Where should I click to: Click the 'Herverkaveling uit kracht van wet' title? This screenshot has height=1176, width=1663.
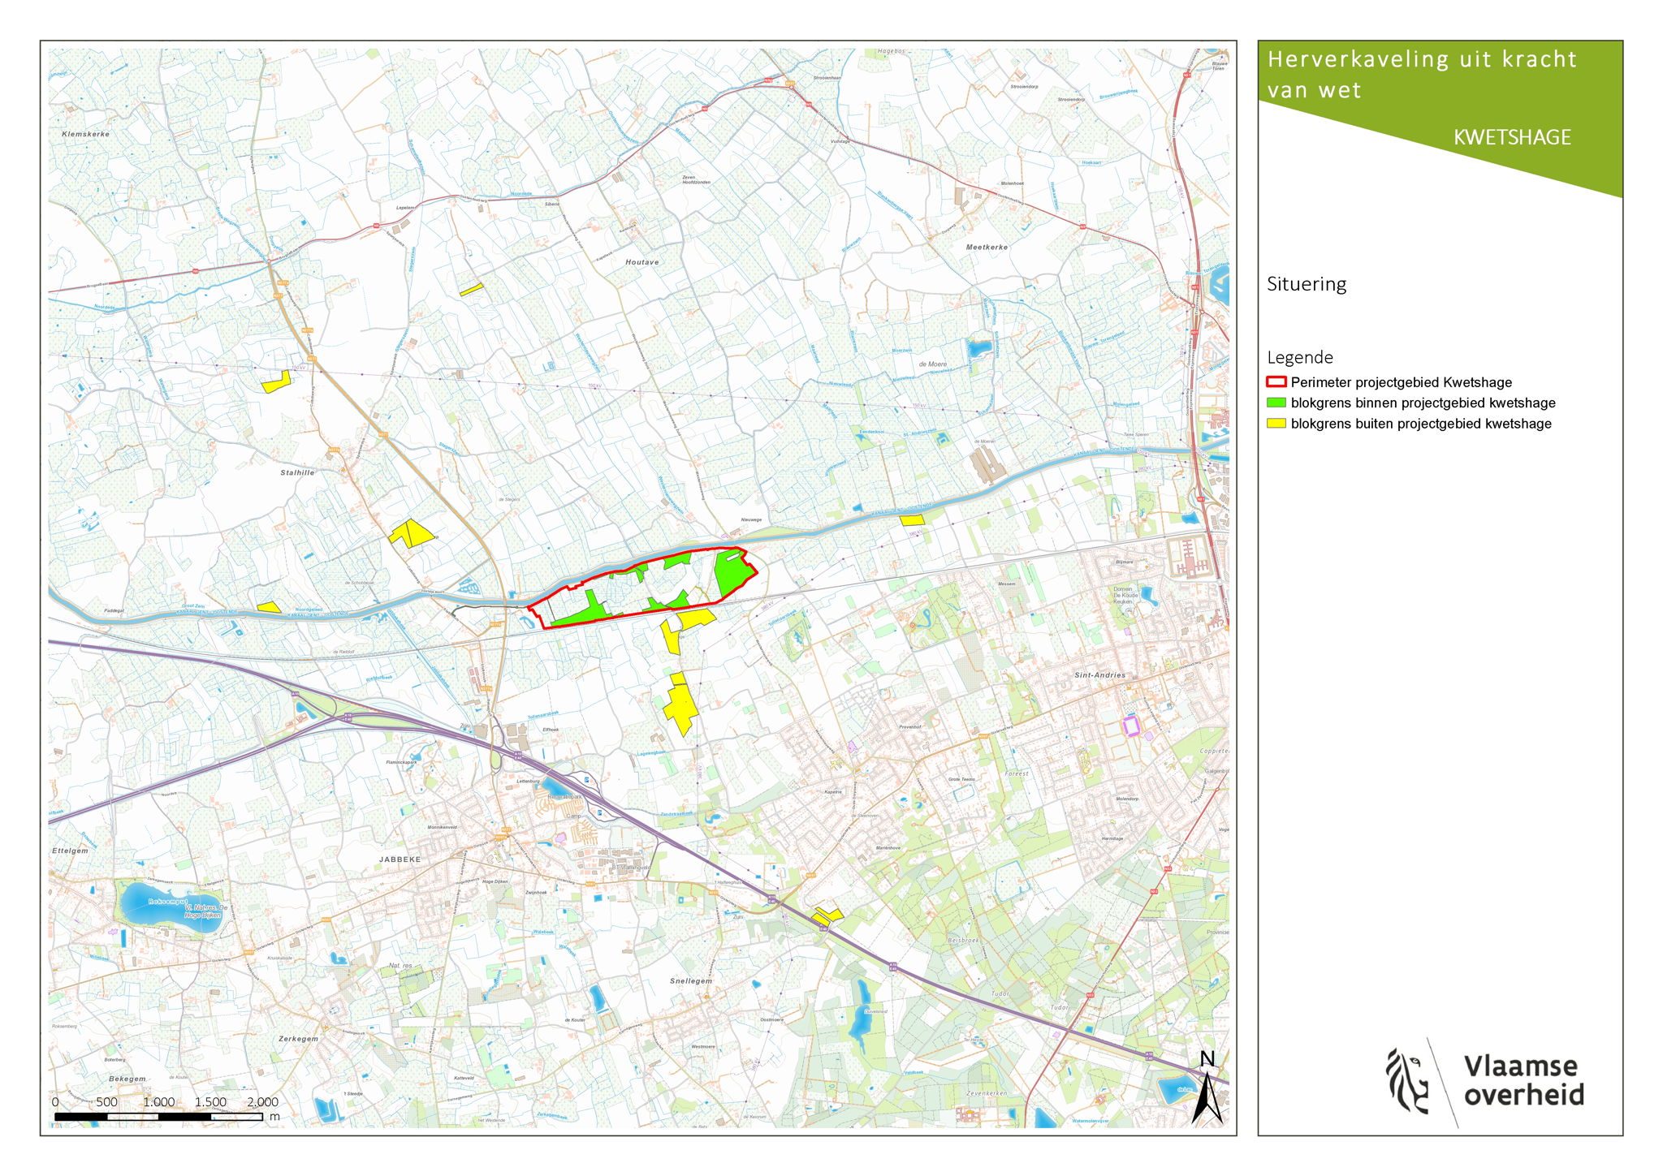click(x=1422, y=74)
